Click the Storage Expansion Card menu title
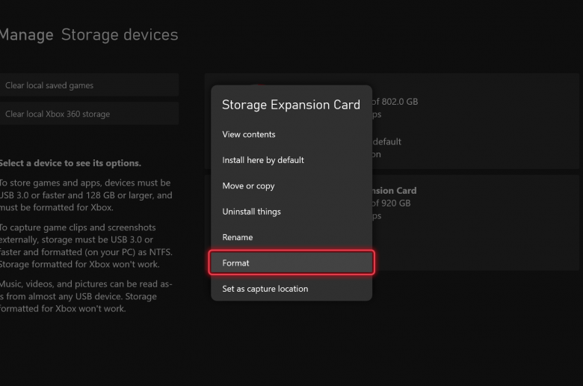 click(291, 105)
